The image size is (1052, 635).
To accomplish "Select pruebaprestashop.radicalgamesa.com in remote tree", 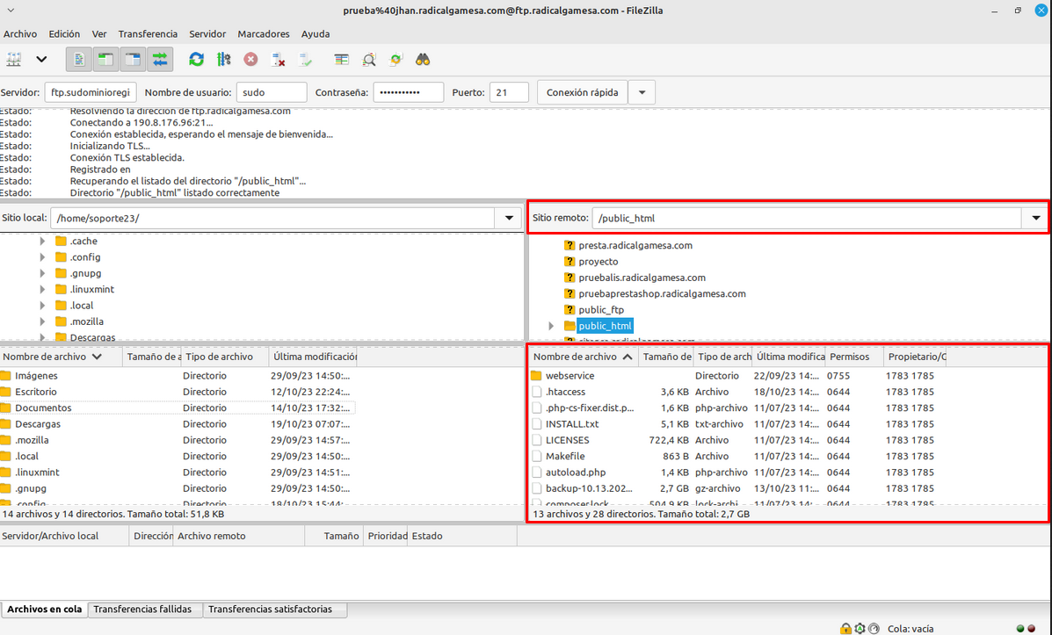I will [x=662, y=293].
